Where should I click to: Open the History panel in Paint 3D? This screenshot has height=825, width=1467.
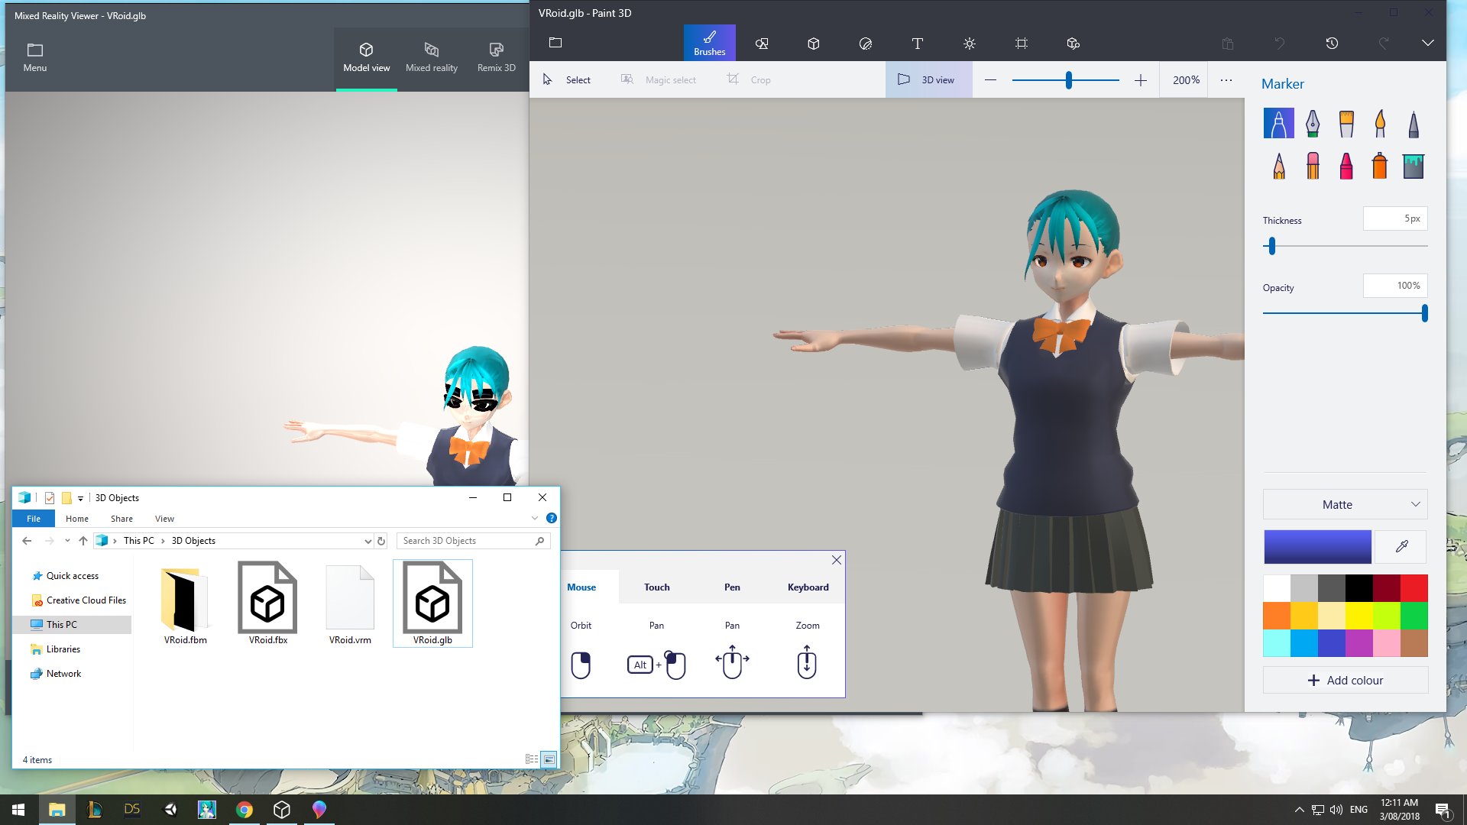1332,44
